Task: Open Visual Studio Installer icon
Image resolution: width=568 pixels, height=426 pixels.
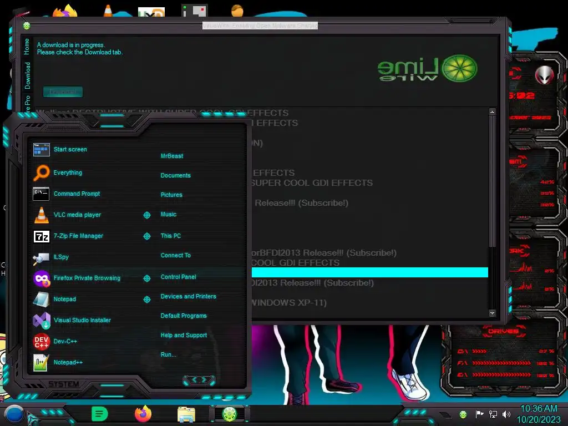Action: pos(41,320)
